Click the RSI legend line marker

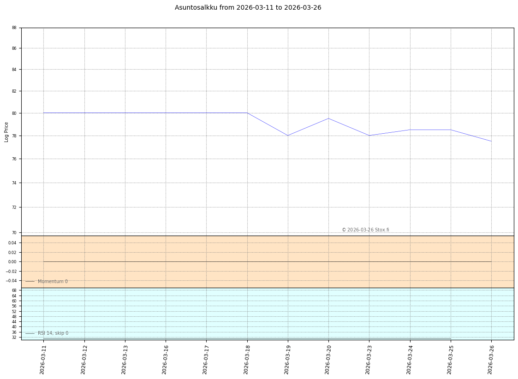pos(30,333)
